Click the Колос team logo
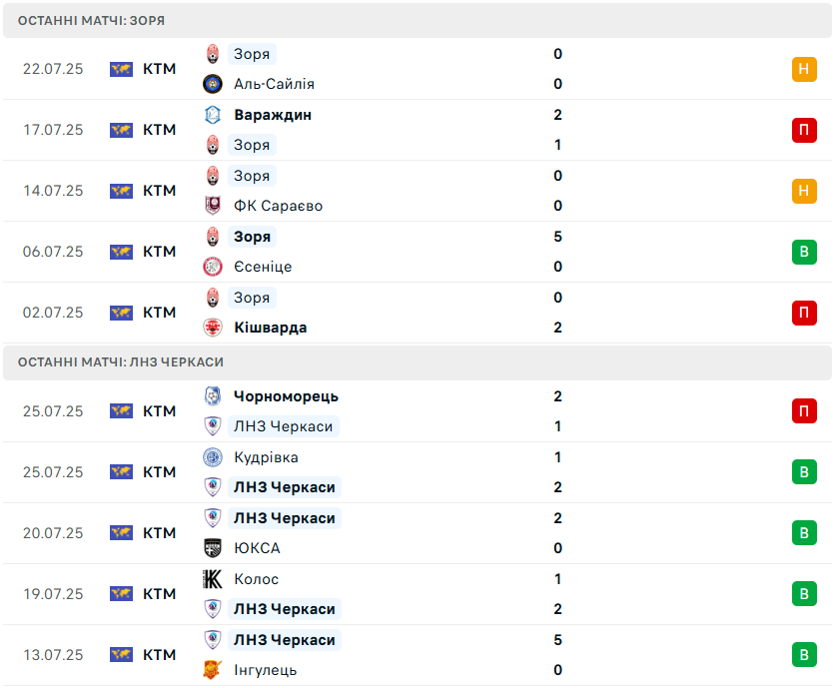 pyautogui.click(x=212, y=579)
